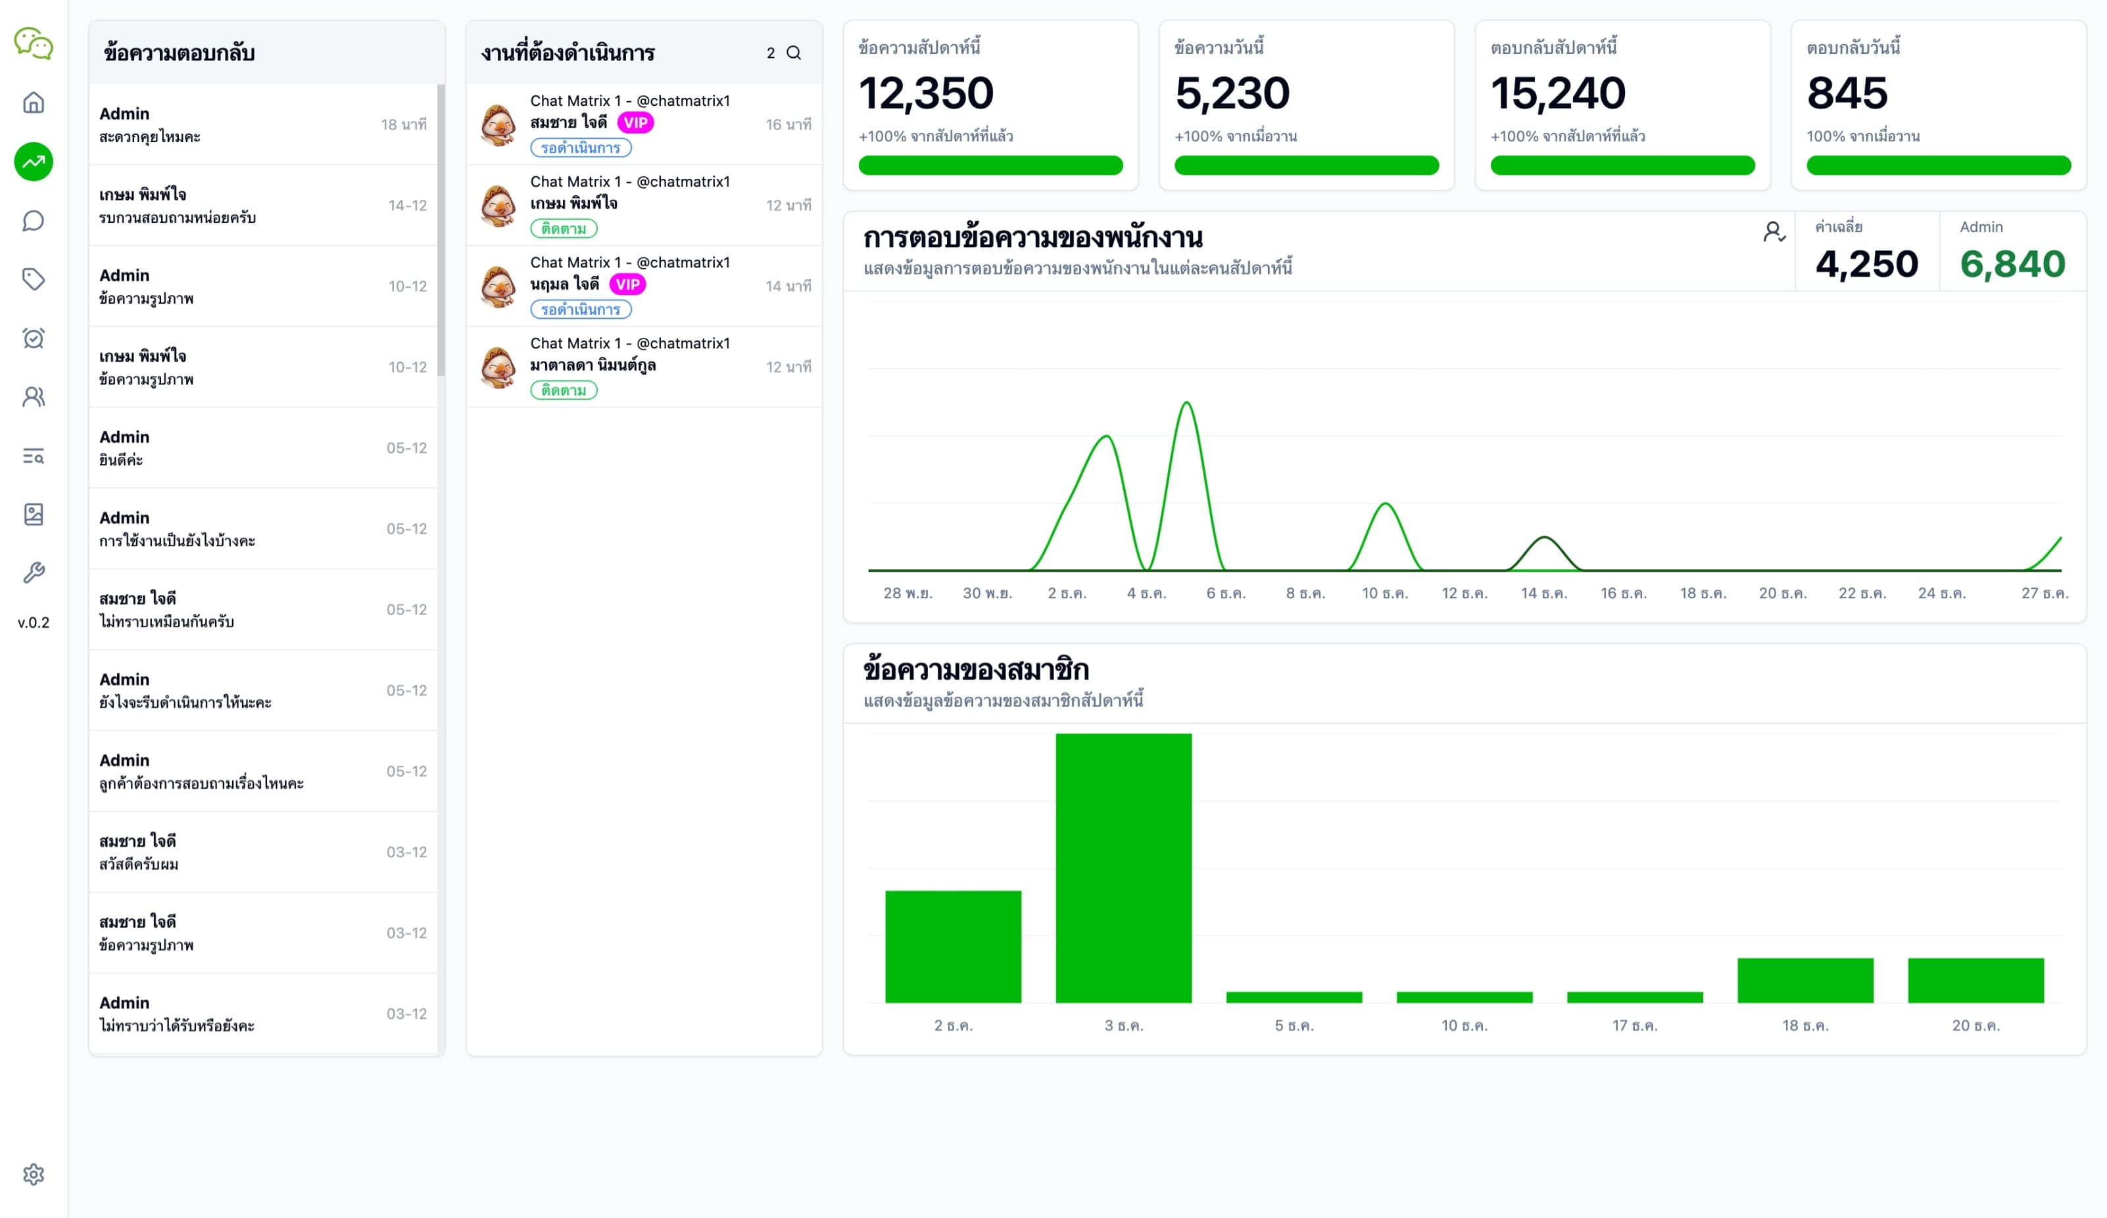Click progress bar under ข้อความวันนี้ card
Screen dimensions: 2107x1218
pyautogui.click(x=1306, y=166)
